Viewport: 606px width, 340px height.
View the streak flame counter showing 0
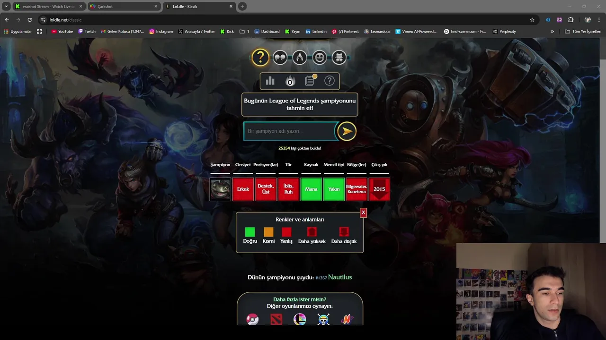290,81
